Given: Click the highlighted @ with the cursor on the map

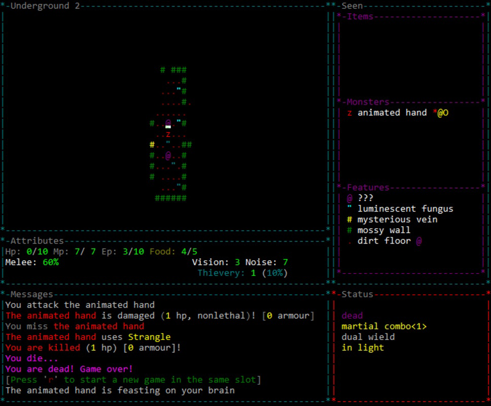Looking at the screenshot, I should 168,123.
